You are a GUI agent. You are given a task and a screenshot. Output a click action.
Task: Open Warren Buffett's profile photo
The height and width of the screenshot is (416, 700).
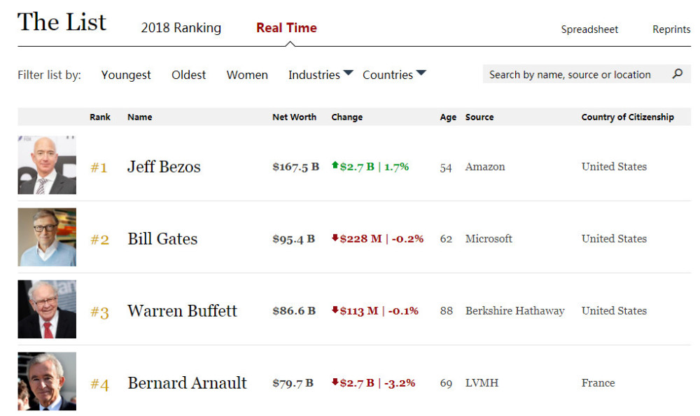tap(47, 309)
